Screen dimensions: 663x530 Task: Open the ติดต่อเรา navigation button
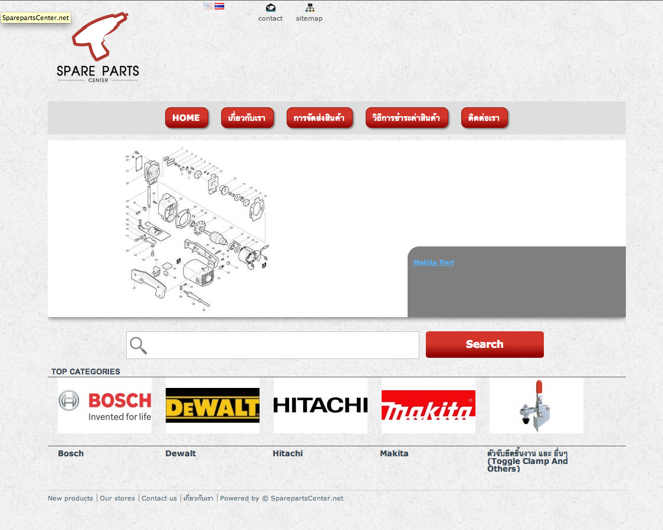pyautogui.click(x=484, y=118)
